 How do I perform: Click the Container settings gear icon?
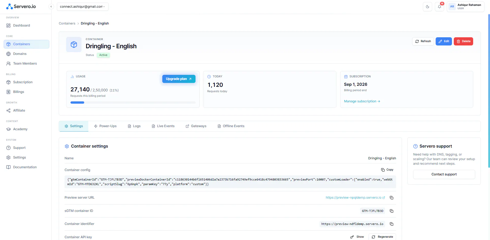tap(67, 146)
